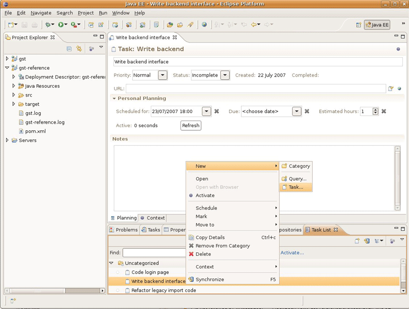
Task: Switch to the Problems view tab
Action: coord(124,229)
